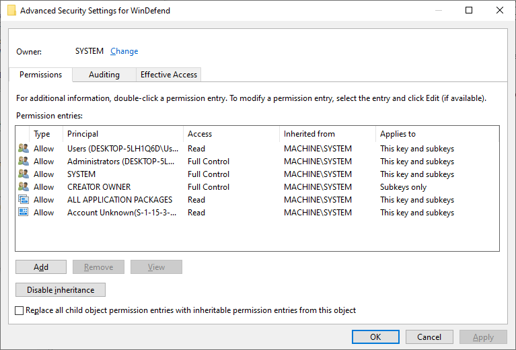
Task: Confirm with the OK button
Action: (375, 337)
